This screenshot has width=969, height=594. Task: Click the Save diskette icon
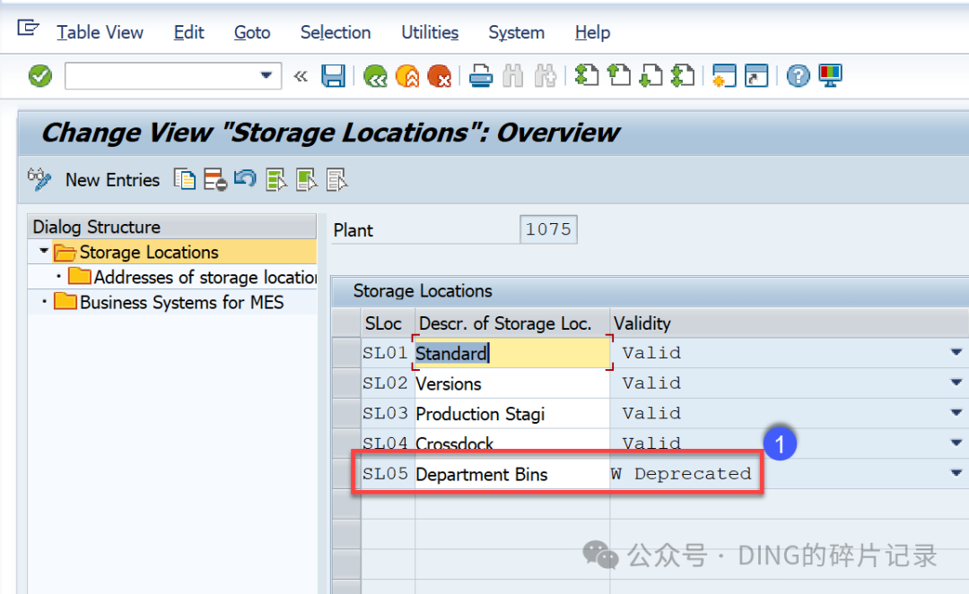coord(333,76)
